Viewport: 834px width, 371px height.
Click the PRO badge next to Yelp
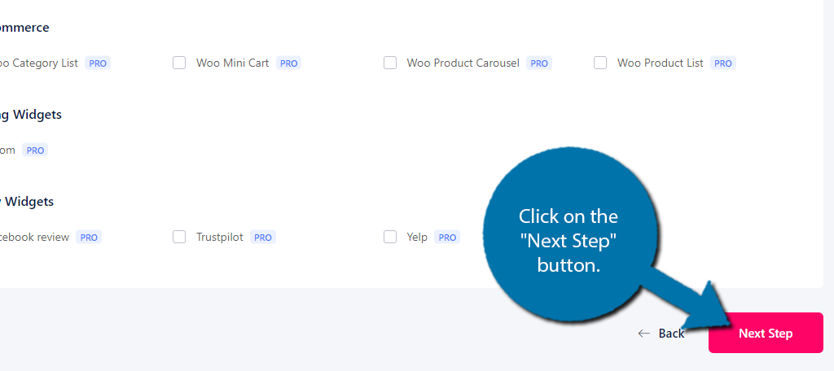pyautogui.click(x=447, y=237)
